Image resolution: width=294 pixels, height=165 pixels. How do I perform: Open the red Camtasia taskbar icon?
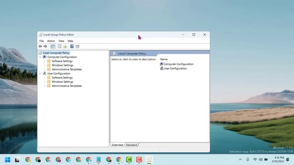click(x=139, y=159)
